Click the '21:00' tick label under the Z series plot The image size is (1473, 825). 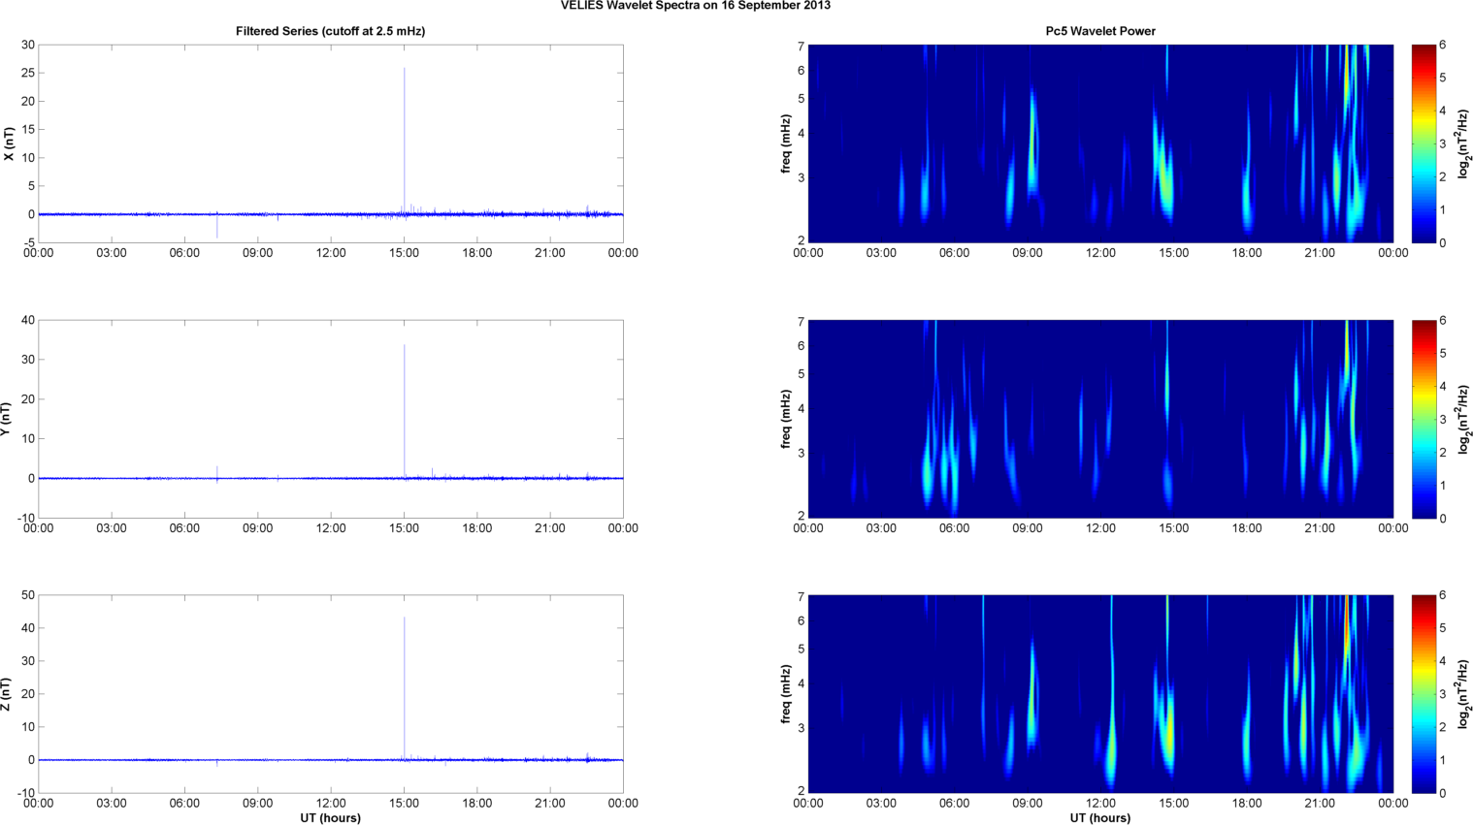pos(550,803)
